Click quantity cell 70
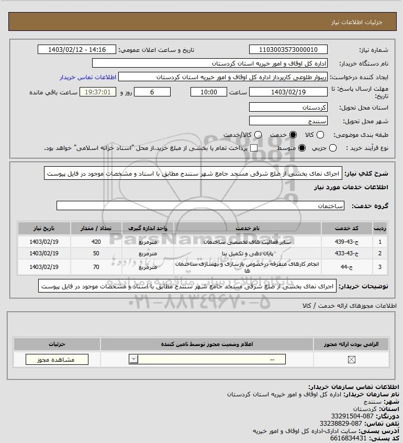Screen dimensions: 403x443 tap(96, 267)
